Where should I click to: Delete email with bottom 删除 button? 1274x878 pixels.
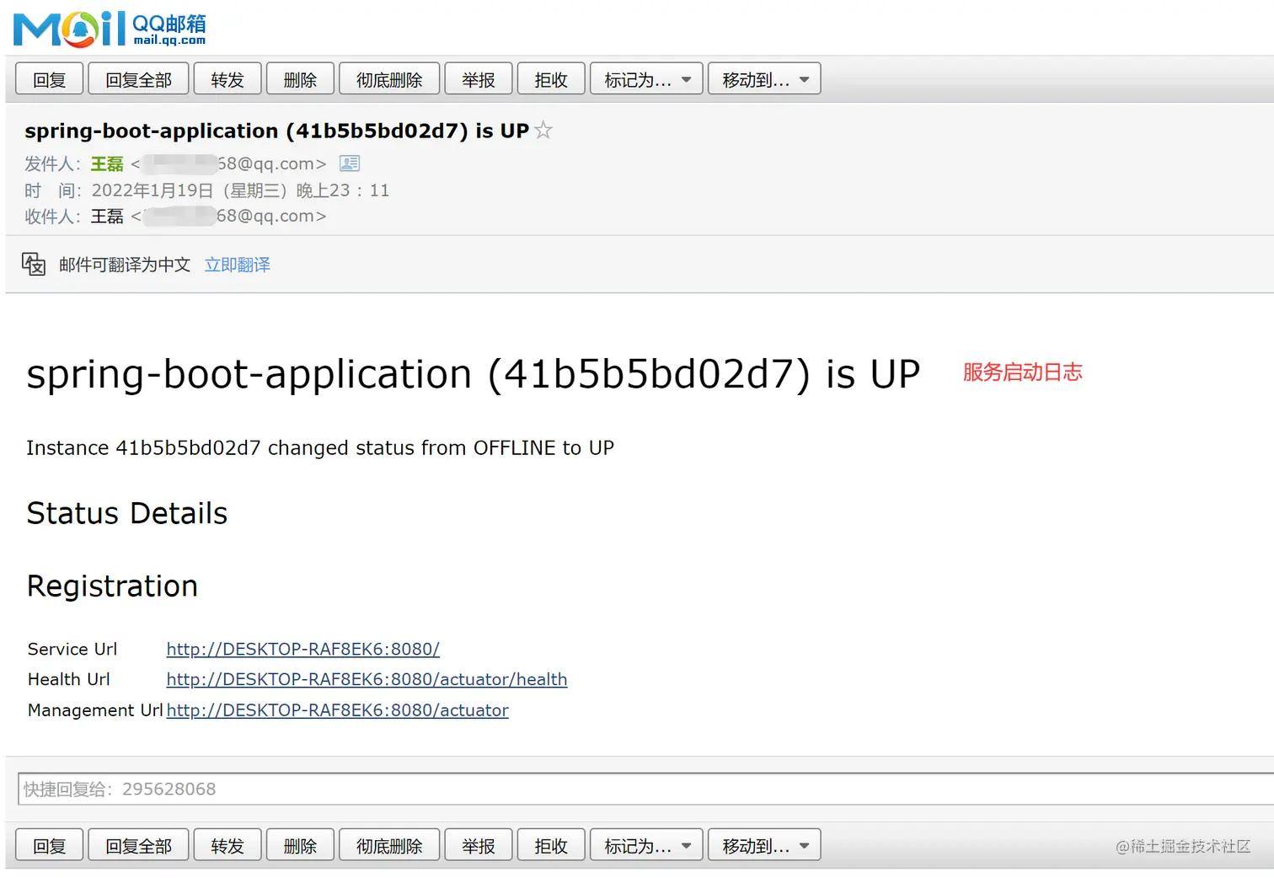[300, 845]
